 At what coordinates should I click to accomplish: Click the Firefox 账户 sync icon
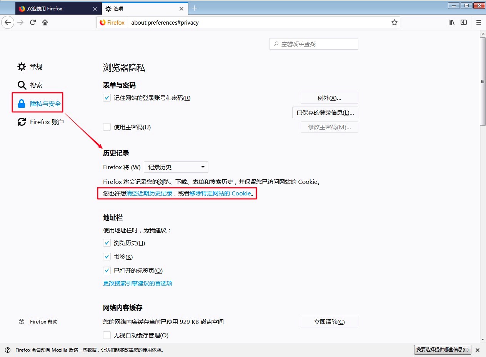point(22,122)
